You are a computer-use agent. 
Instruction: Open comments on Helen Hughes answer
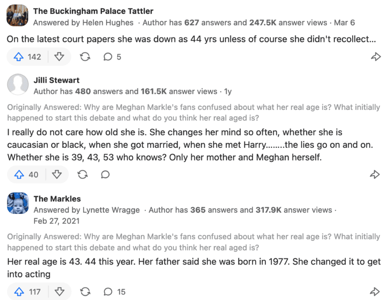[112, 57]
